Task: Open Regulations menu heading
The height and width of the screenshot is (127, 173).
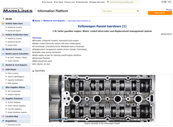Action: click(11, 121)
